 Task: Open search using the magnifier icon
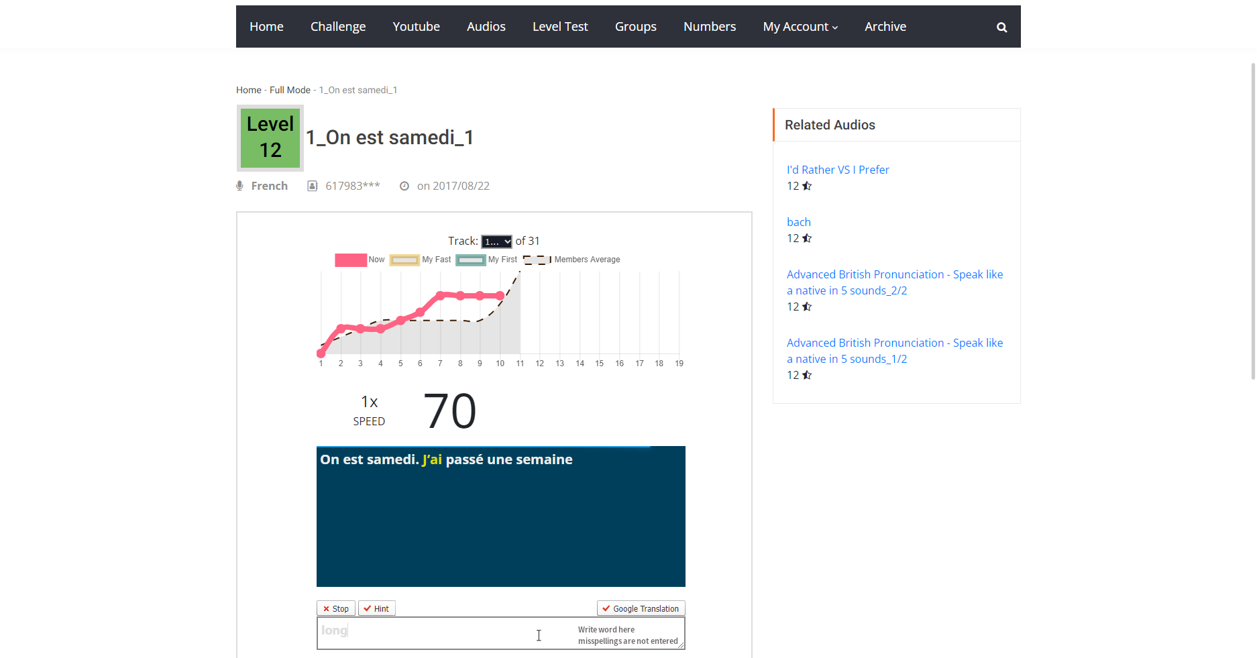coord(1001,27)
